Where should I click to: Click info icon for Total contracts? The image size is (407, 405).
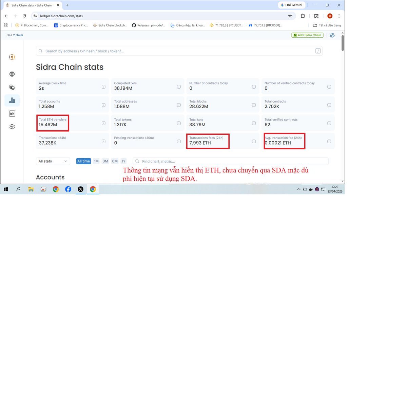pyautogui.click(x=329, y=105)
